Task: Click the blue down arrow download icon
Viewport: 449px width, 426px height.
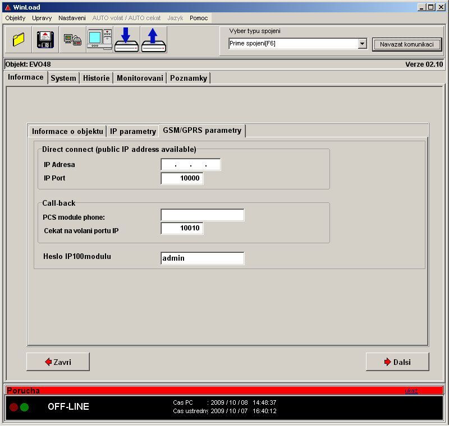Action: (x=126, y=39)
